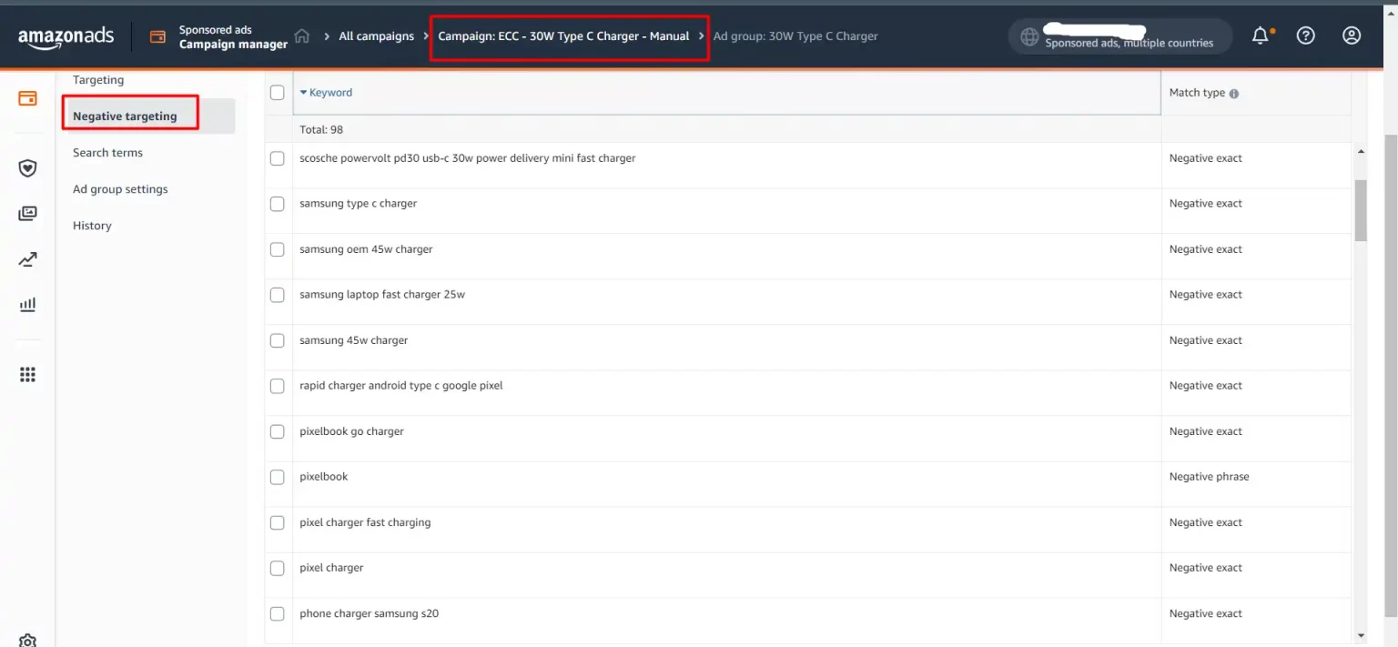Click Negative exact for samsung type c charger
This screenshot has width=1398, height=647.
click(1205, 204)
